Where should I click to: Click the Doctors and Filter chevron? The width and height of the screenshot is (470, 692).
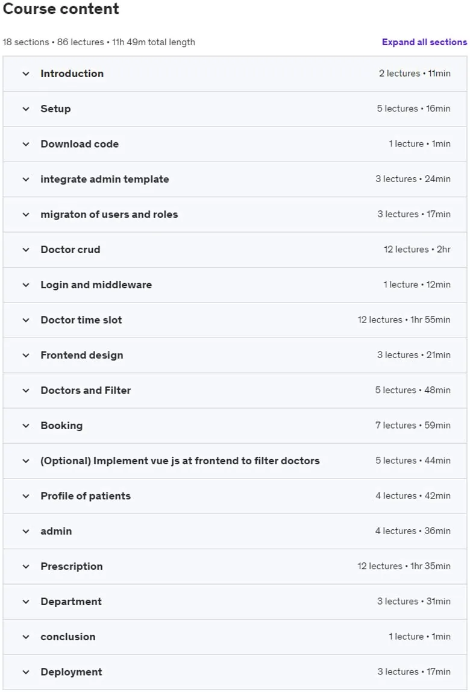click(26, 391)
